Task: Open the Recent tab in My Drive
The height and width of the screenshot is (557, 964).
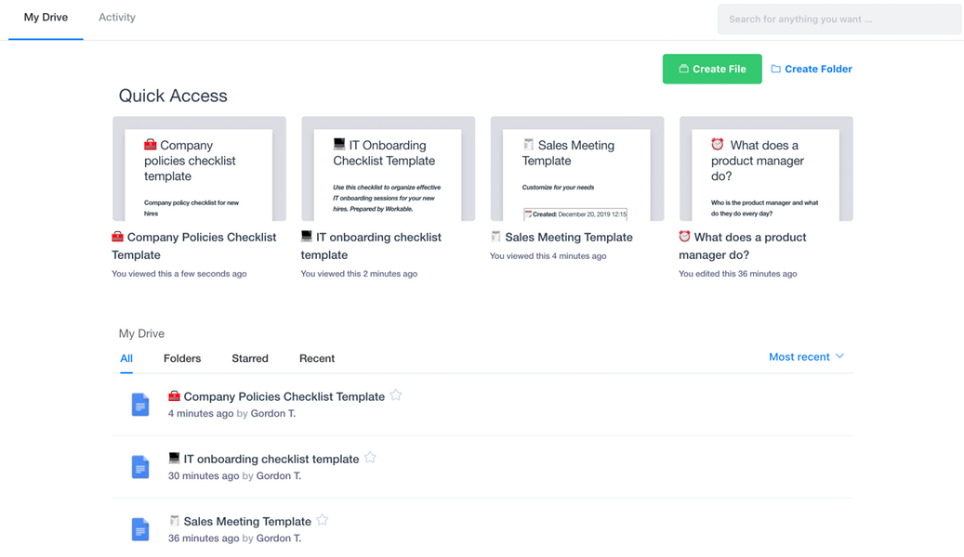Action: point(316,358)
